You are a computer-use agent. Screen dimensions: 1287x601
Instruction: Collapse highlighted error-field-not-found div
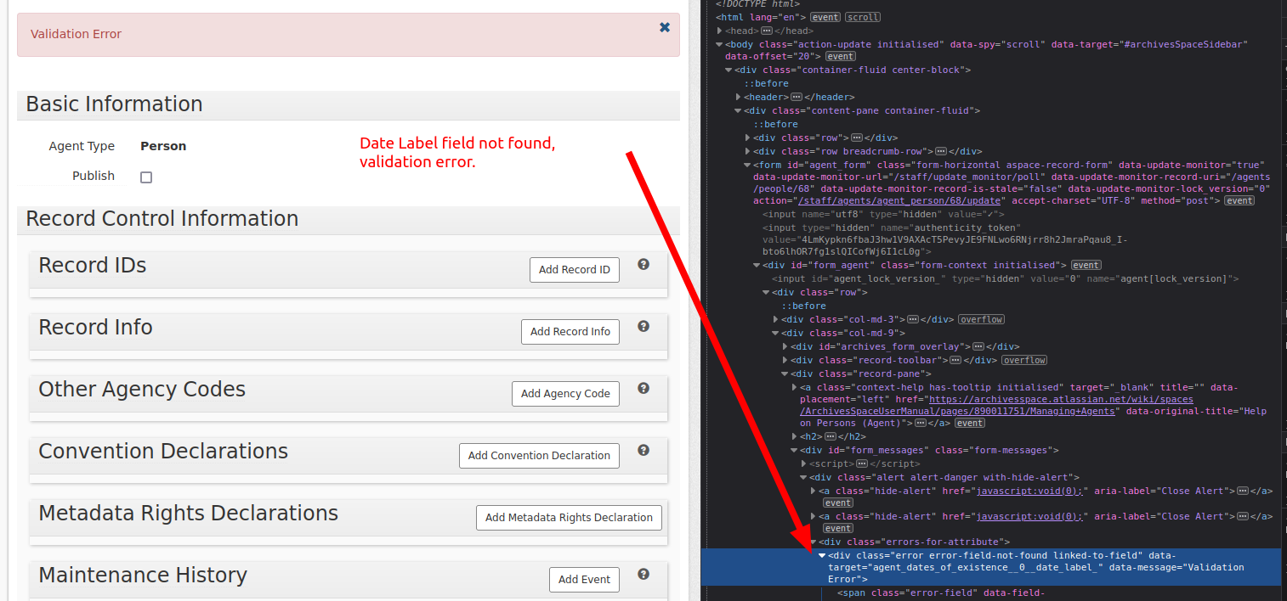(x=822, y=555)
